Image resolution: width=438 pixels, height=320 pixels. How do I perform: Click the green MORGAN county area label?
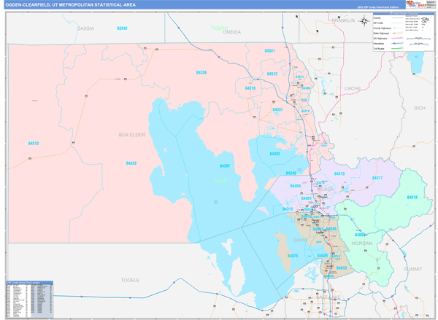(361, 243)
